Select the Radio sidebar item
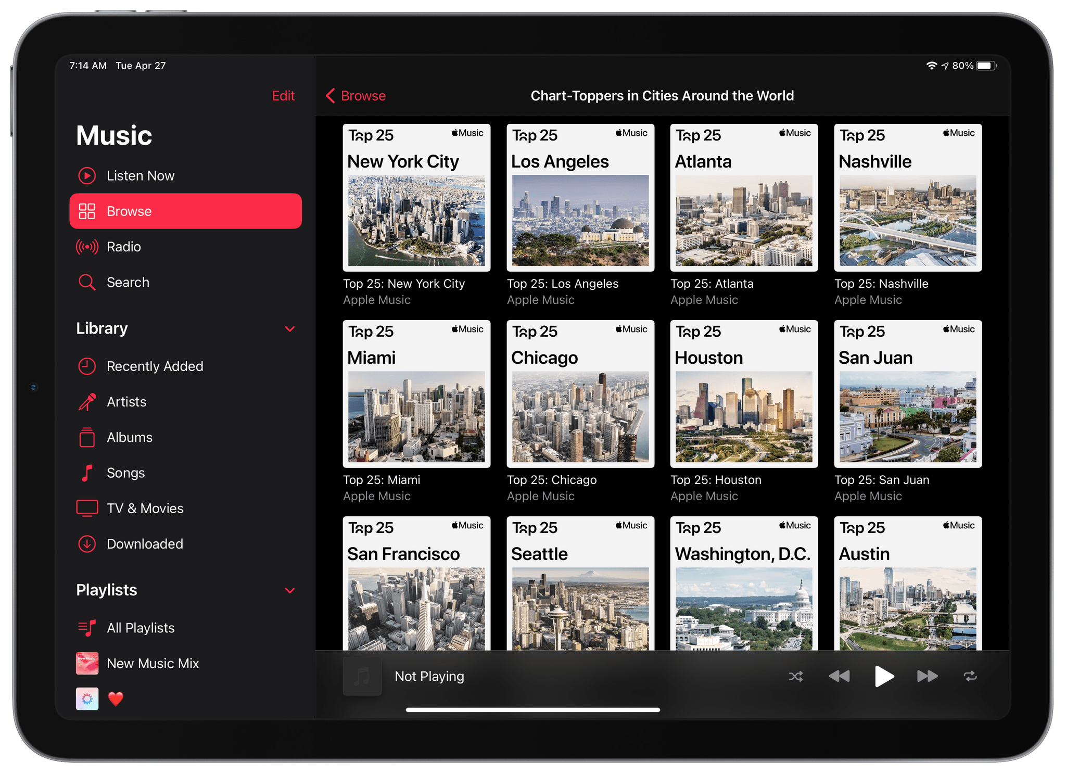1066x775 pixels. click(186, 247)
